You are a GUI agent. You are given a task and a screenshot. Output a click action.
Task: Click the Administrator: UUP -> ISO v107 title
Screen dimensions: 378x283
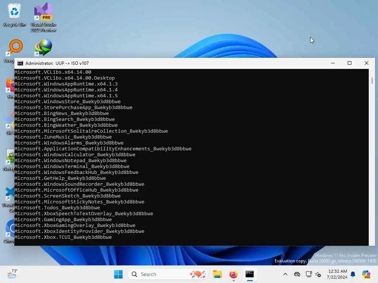click(57, 63)
